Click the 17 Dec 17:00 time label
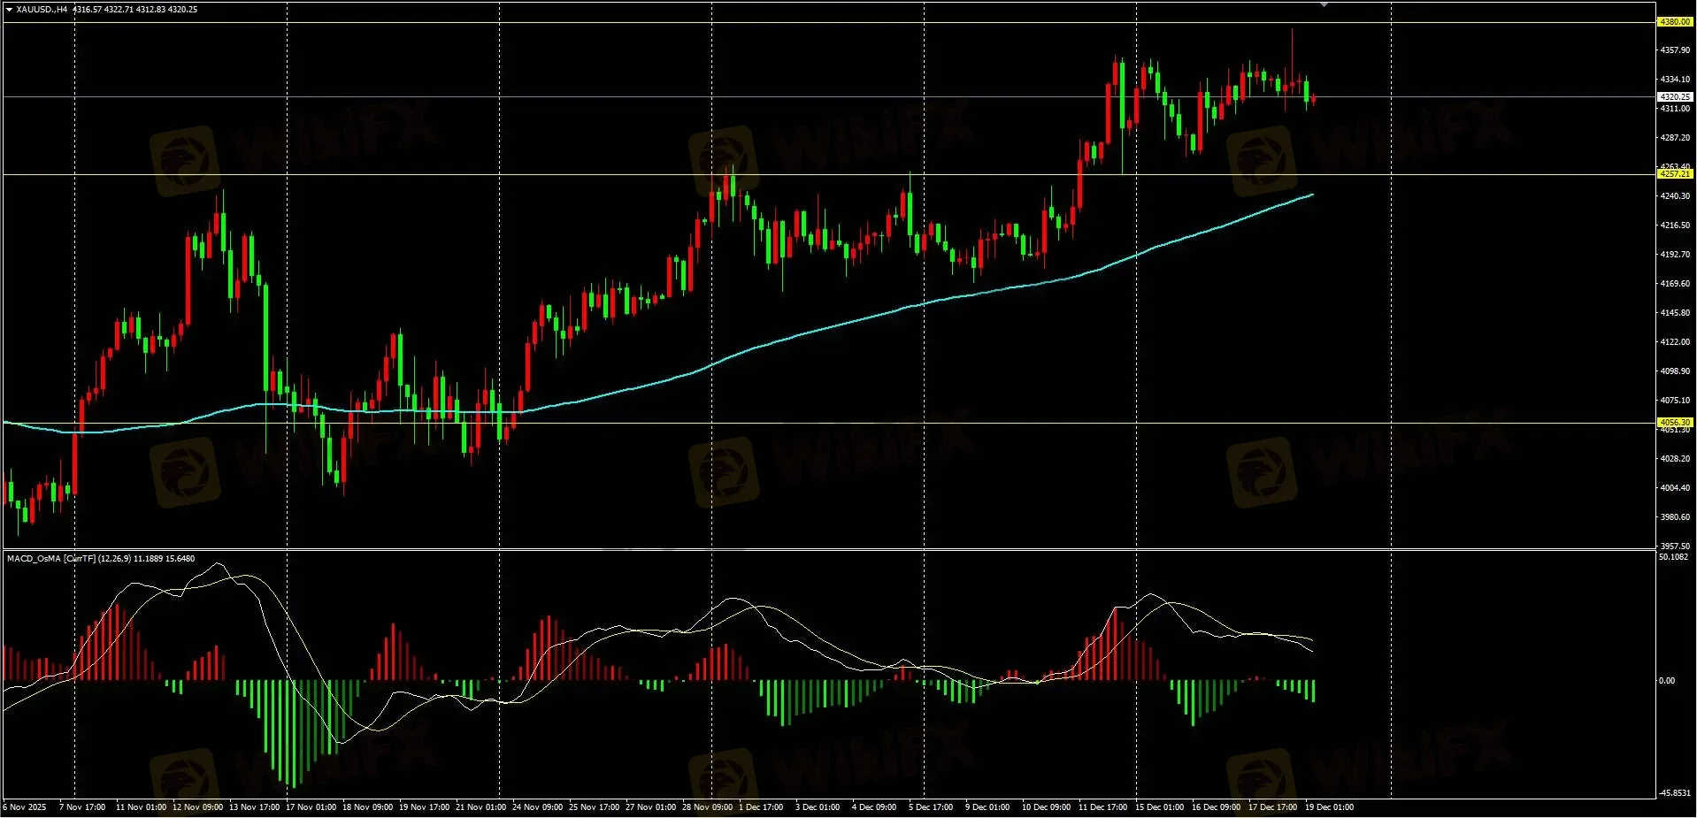The image size is (1697, 818). [1273, 807]
